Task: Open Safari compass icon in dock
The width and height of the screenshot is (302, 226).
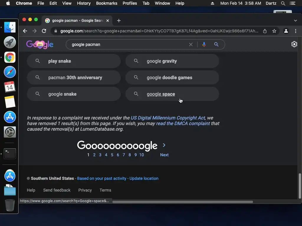Action: click(10, 72)
